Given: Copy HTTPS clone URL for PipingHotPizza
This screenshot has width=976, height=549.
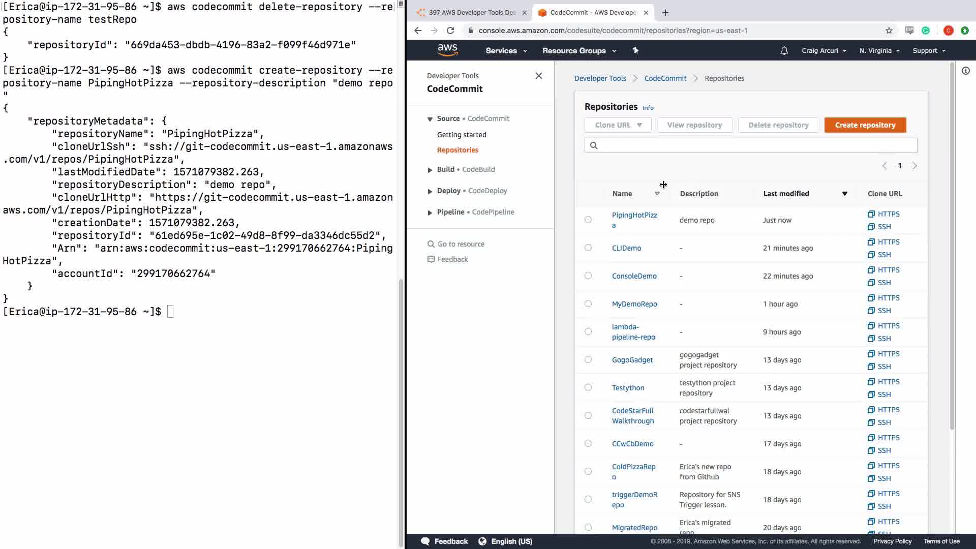Looking at the screenshot, I should [883, 214].
